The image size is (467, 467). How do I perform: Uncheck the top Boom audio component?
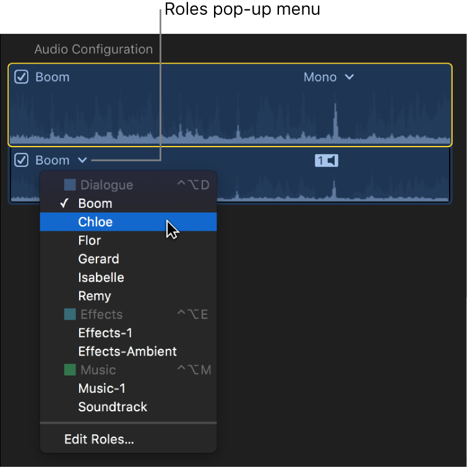tap(22, 77)
